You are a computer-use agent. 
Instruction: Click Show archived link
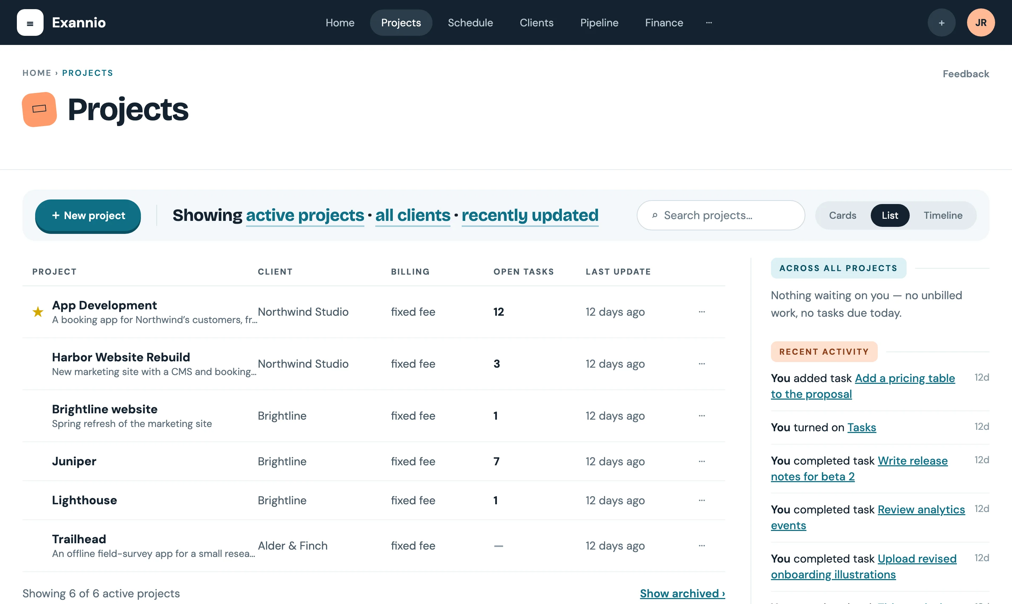pyautogui.click(x=682, y=593)
